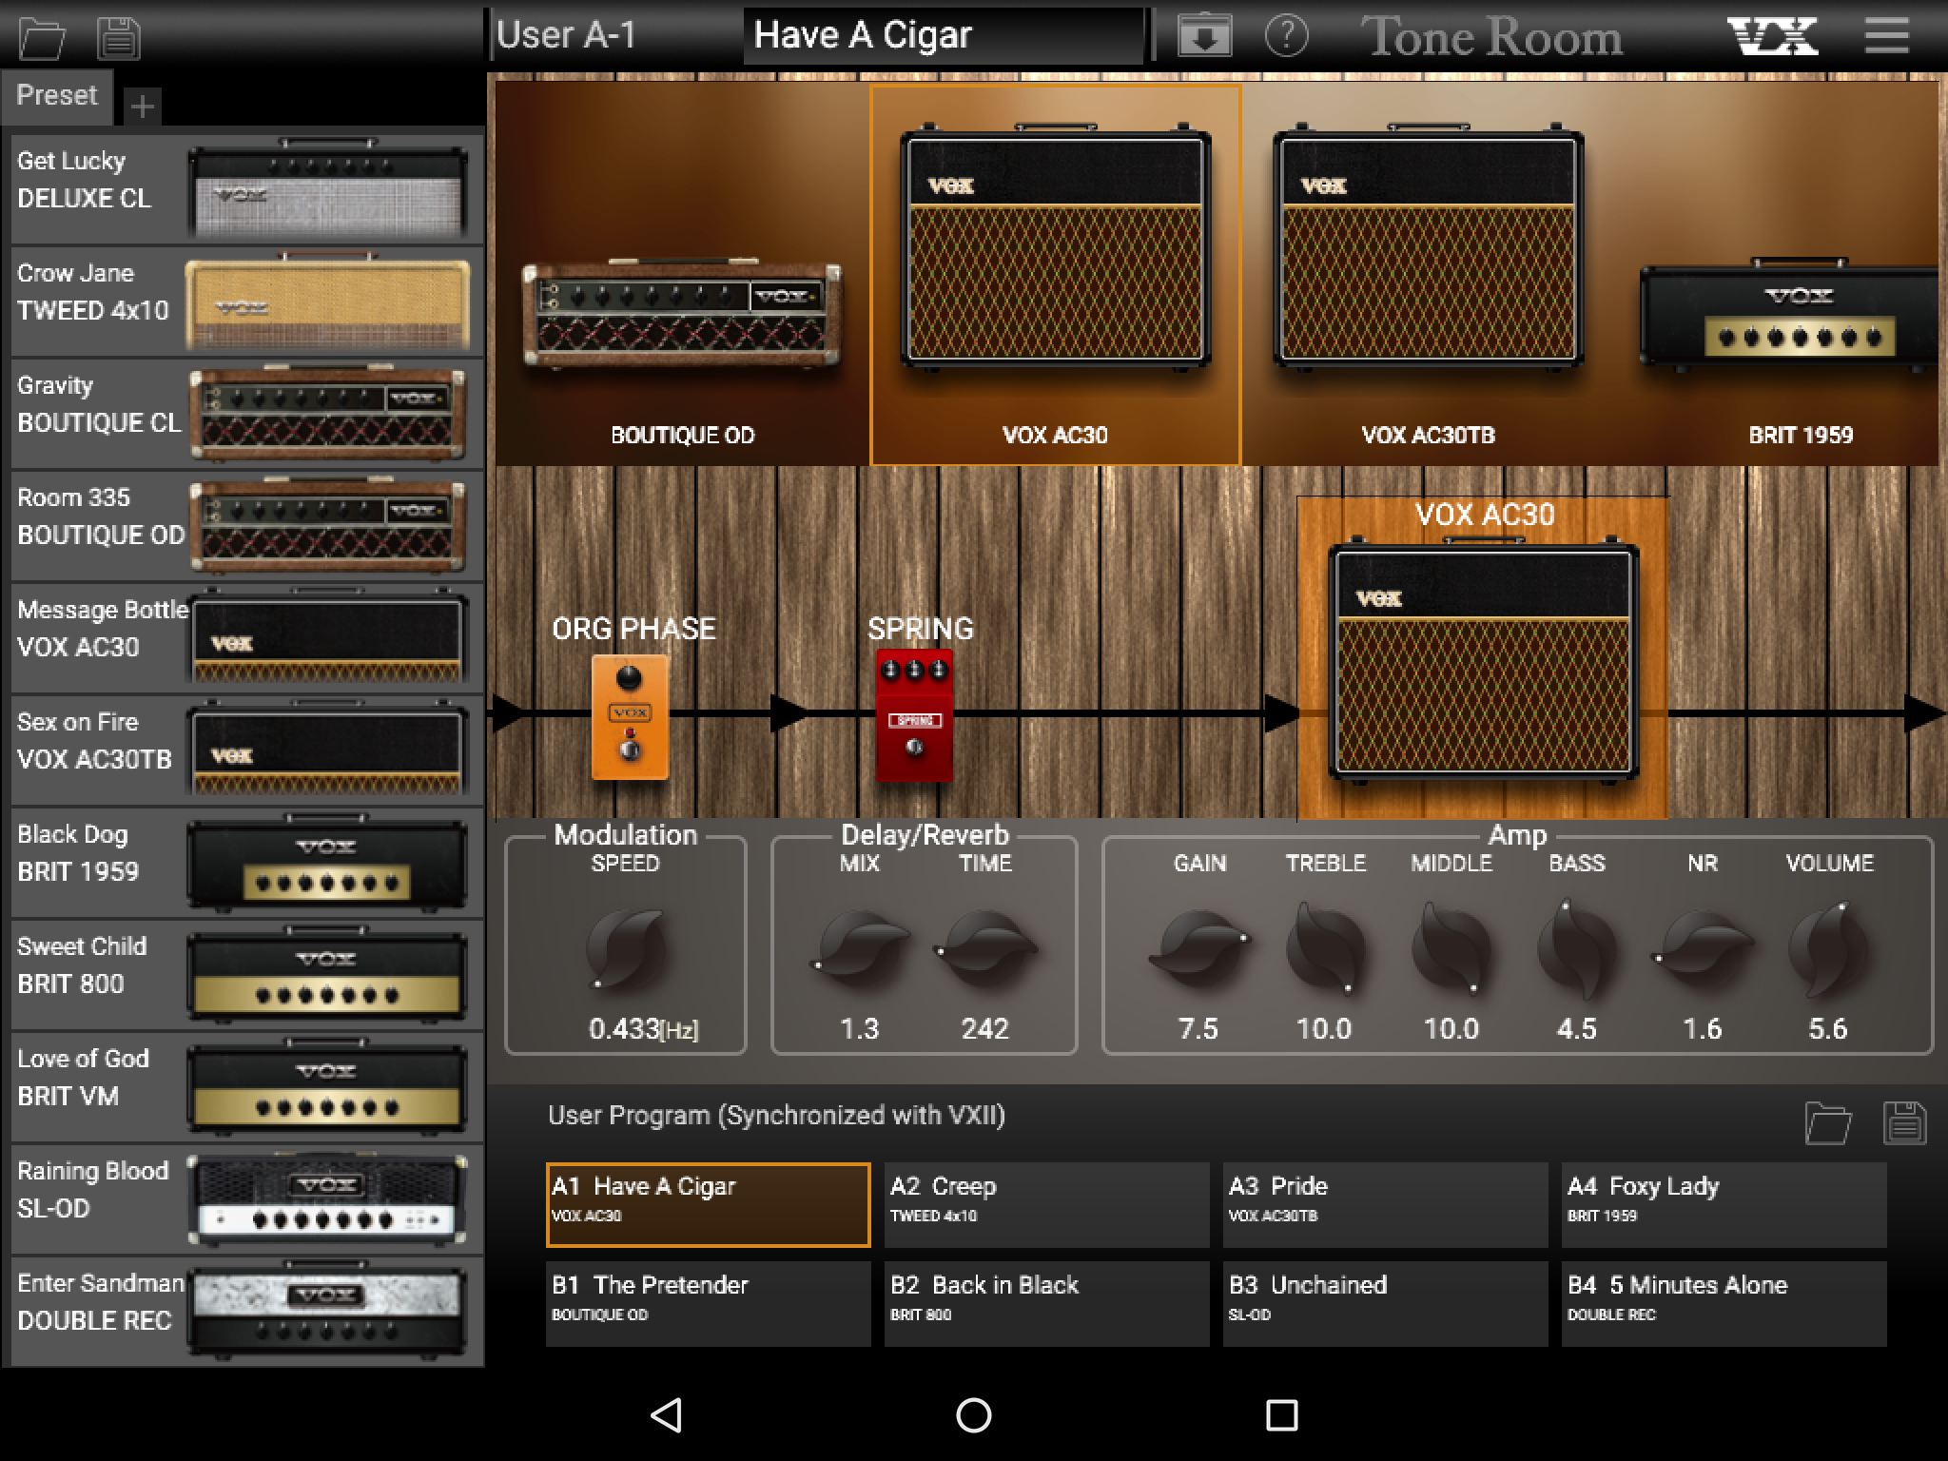1948x1461 pixels.
Task: Click the plus icon beside Preset tab
Action: (x=142, y=106)
